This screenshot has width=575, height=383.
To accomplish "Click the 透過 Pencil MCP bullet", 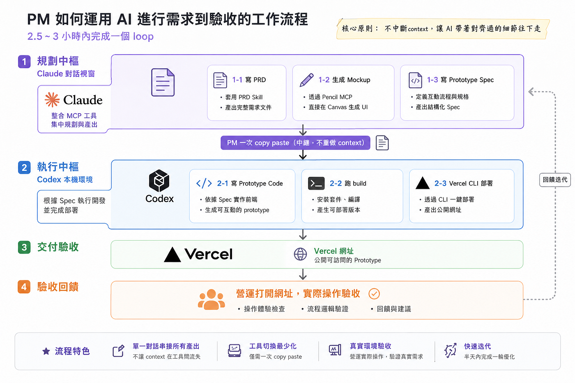I will click(x=330, y=97).
